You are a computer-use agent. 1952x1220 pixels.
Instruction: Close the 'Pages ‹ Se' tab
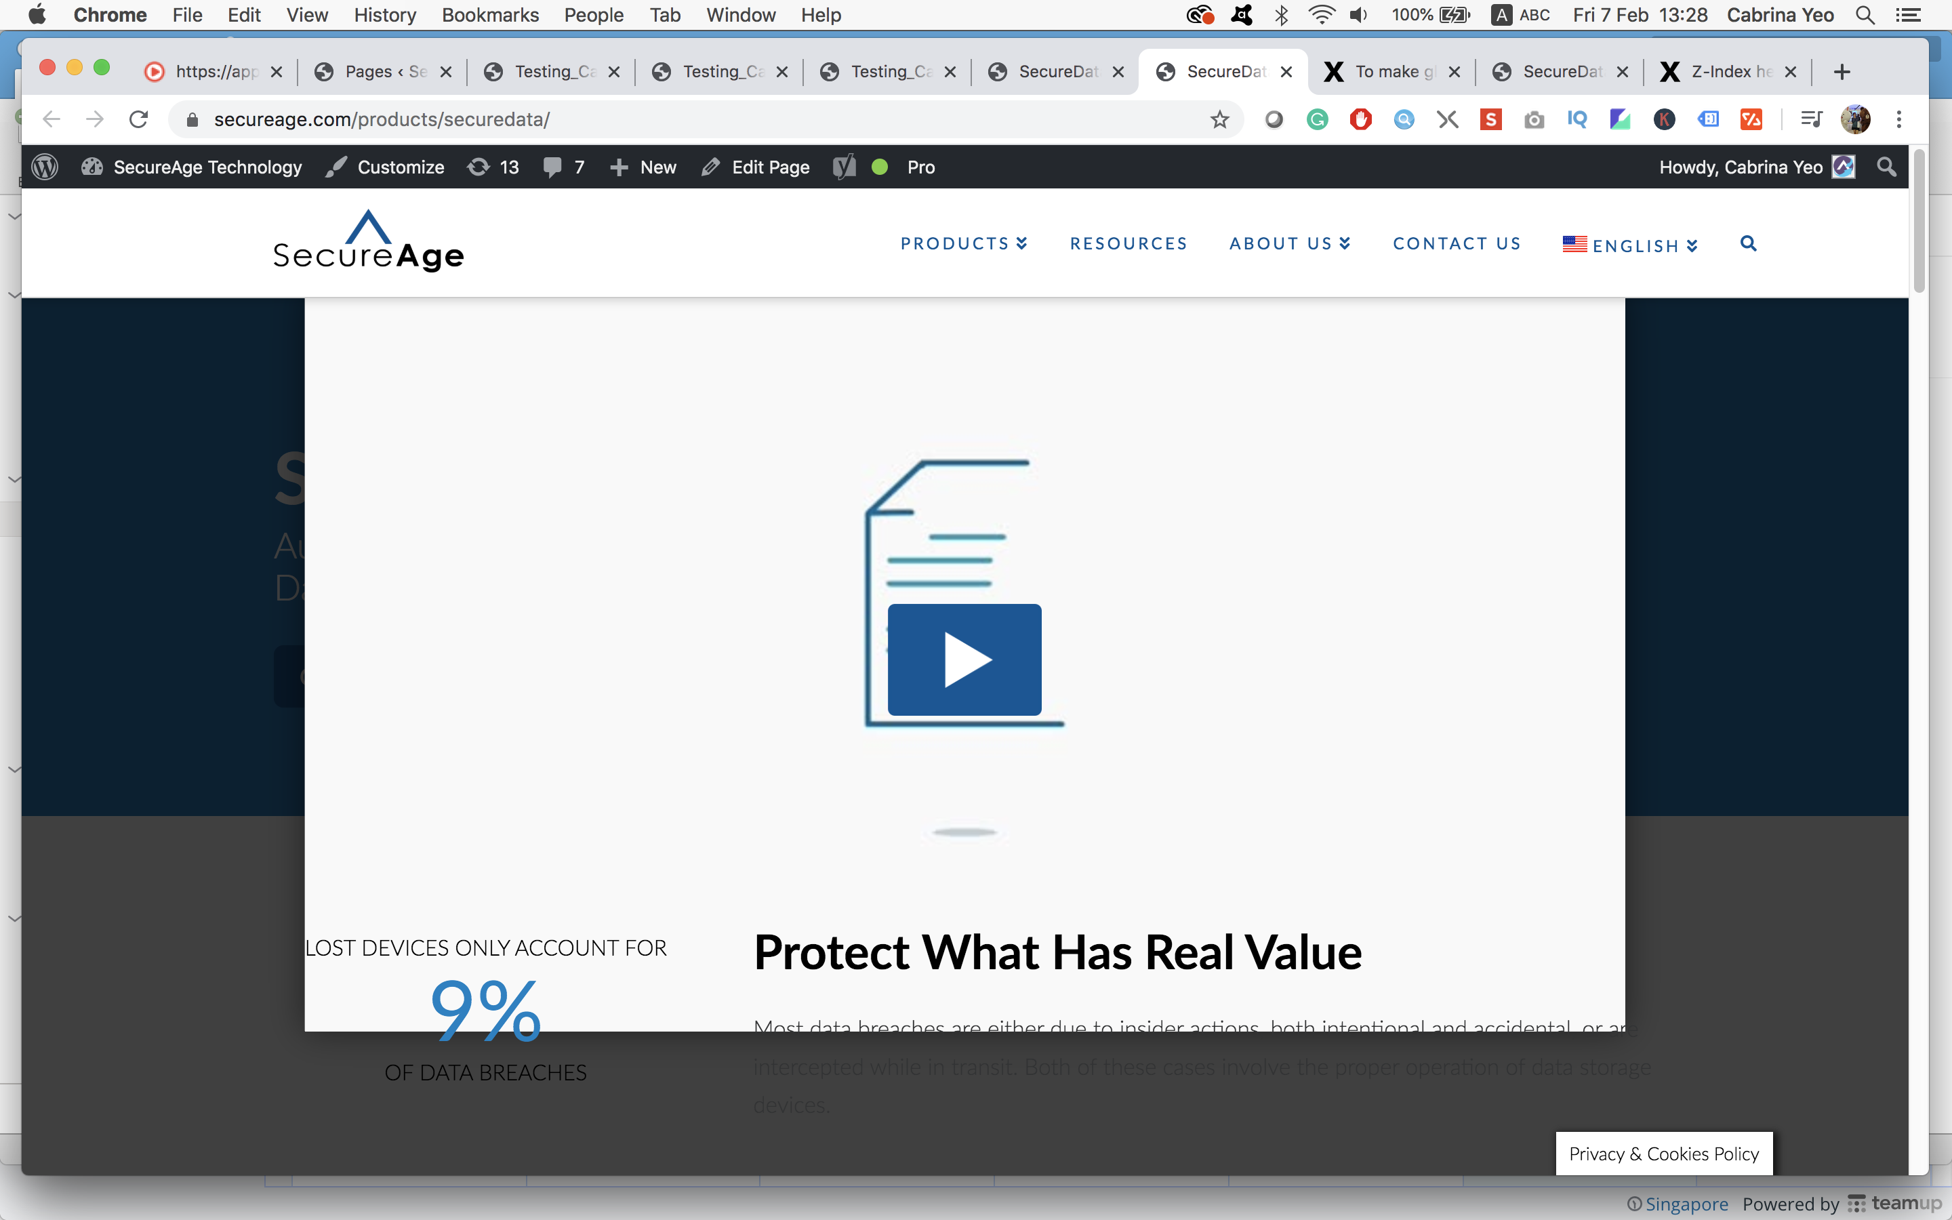446,72
